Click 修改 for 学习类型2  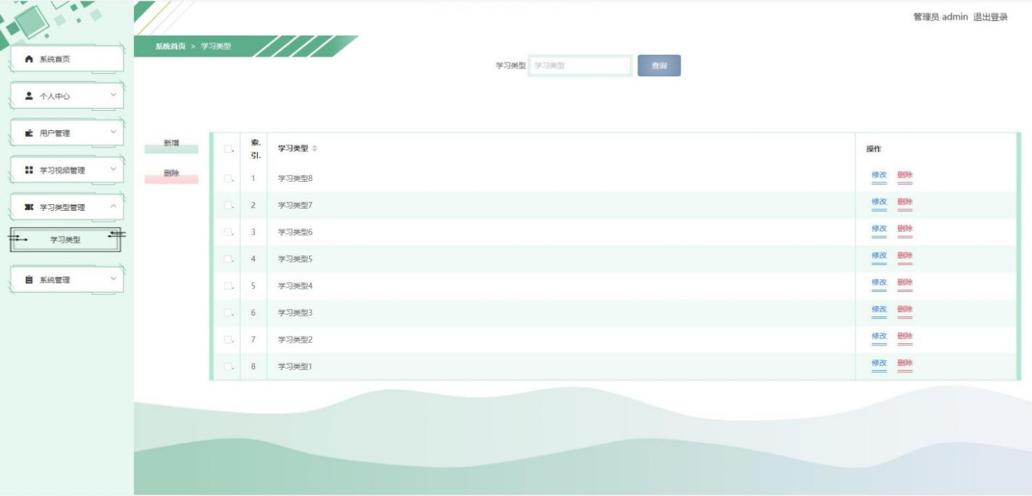(879, 337)
